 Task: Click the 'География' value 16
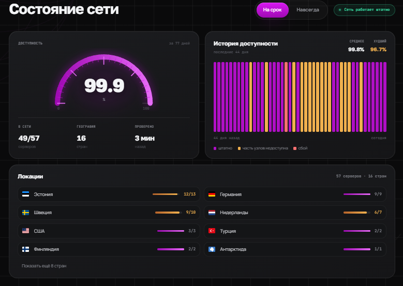tap(81, 138)
